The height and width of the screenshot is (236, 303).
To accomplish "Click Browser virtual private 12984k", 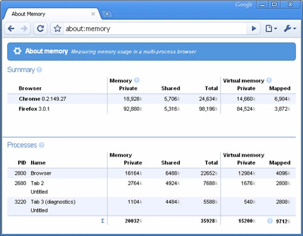I will [x=247, y=173].
